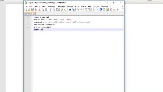Click the New file toolbar icon
Viewport: 163px width, 92px height.
[26, 10]
